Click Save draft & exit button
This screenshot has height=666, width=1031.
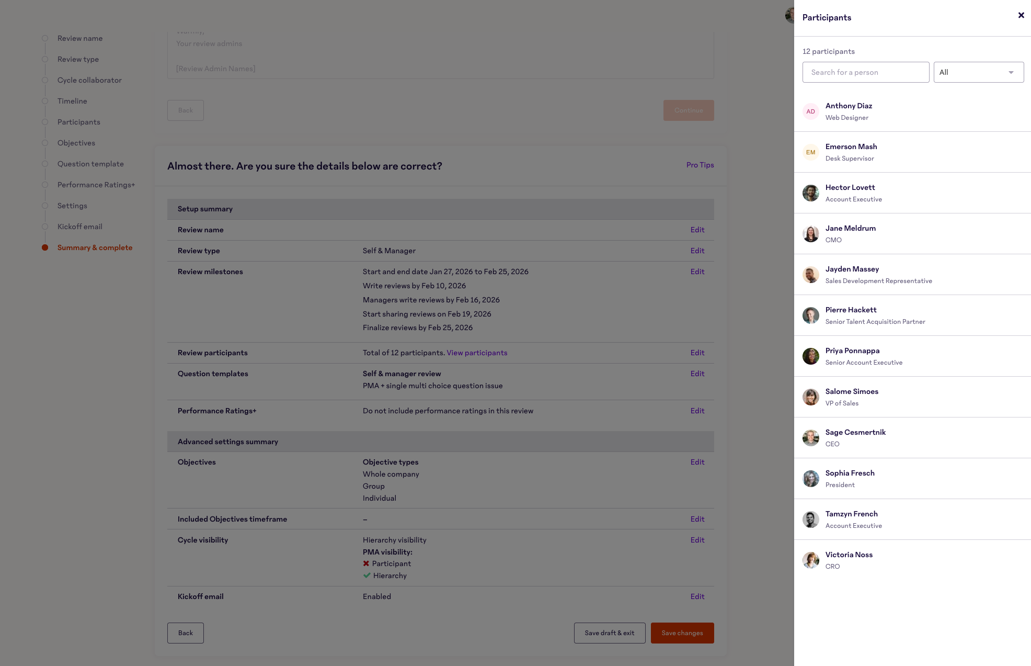click(609, 633)
